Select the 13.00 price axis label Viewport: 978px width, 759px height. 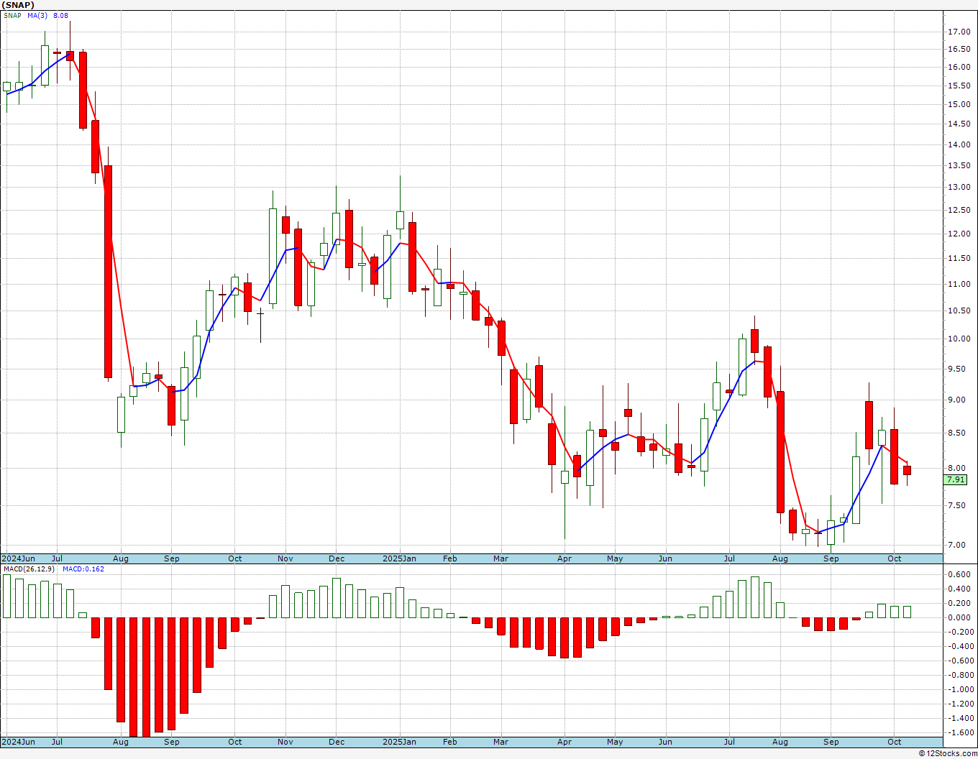(x=959, y=188)
